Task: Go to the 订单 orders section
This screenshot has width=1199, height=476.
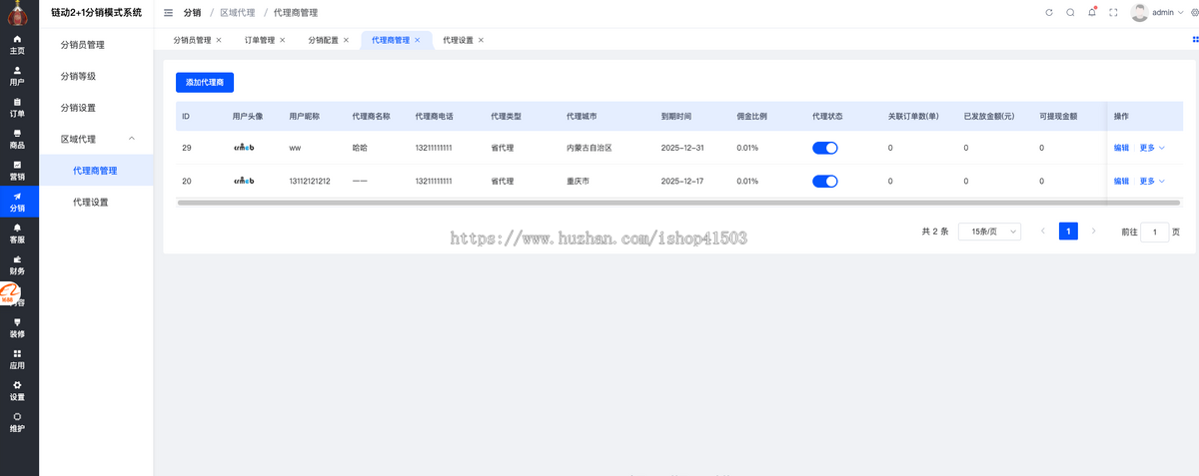Action: (17, 108)
